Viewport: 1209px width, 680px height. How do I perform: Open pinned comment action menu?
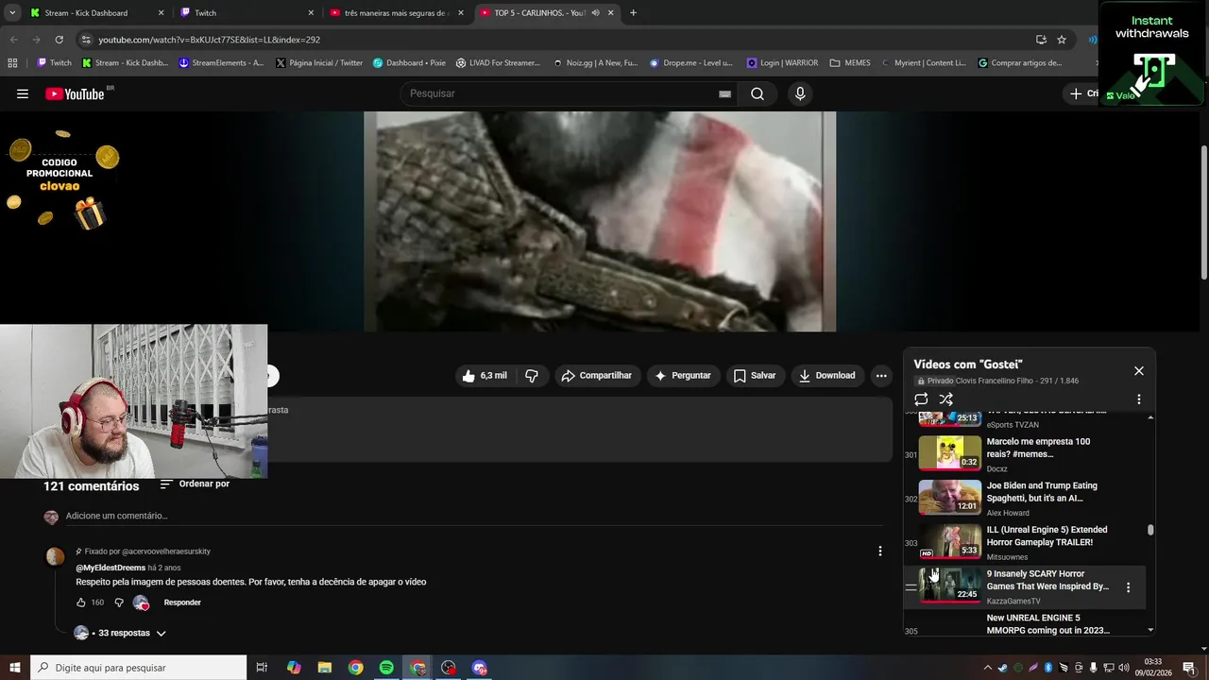coord(879,551)
